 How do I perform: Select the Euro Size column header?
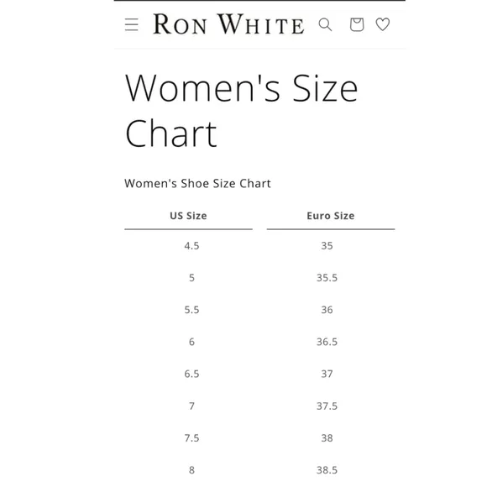[x=331, y=216]
